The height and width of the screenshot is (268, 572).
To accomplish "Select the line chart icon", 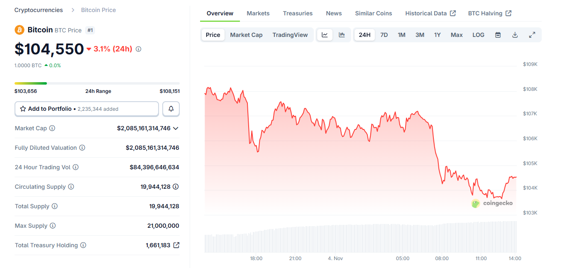I will click(x=325, y=35).
